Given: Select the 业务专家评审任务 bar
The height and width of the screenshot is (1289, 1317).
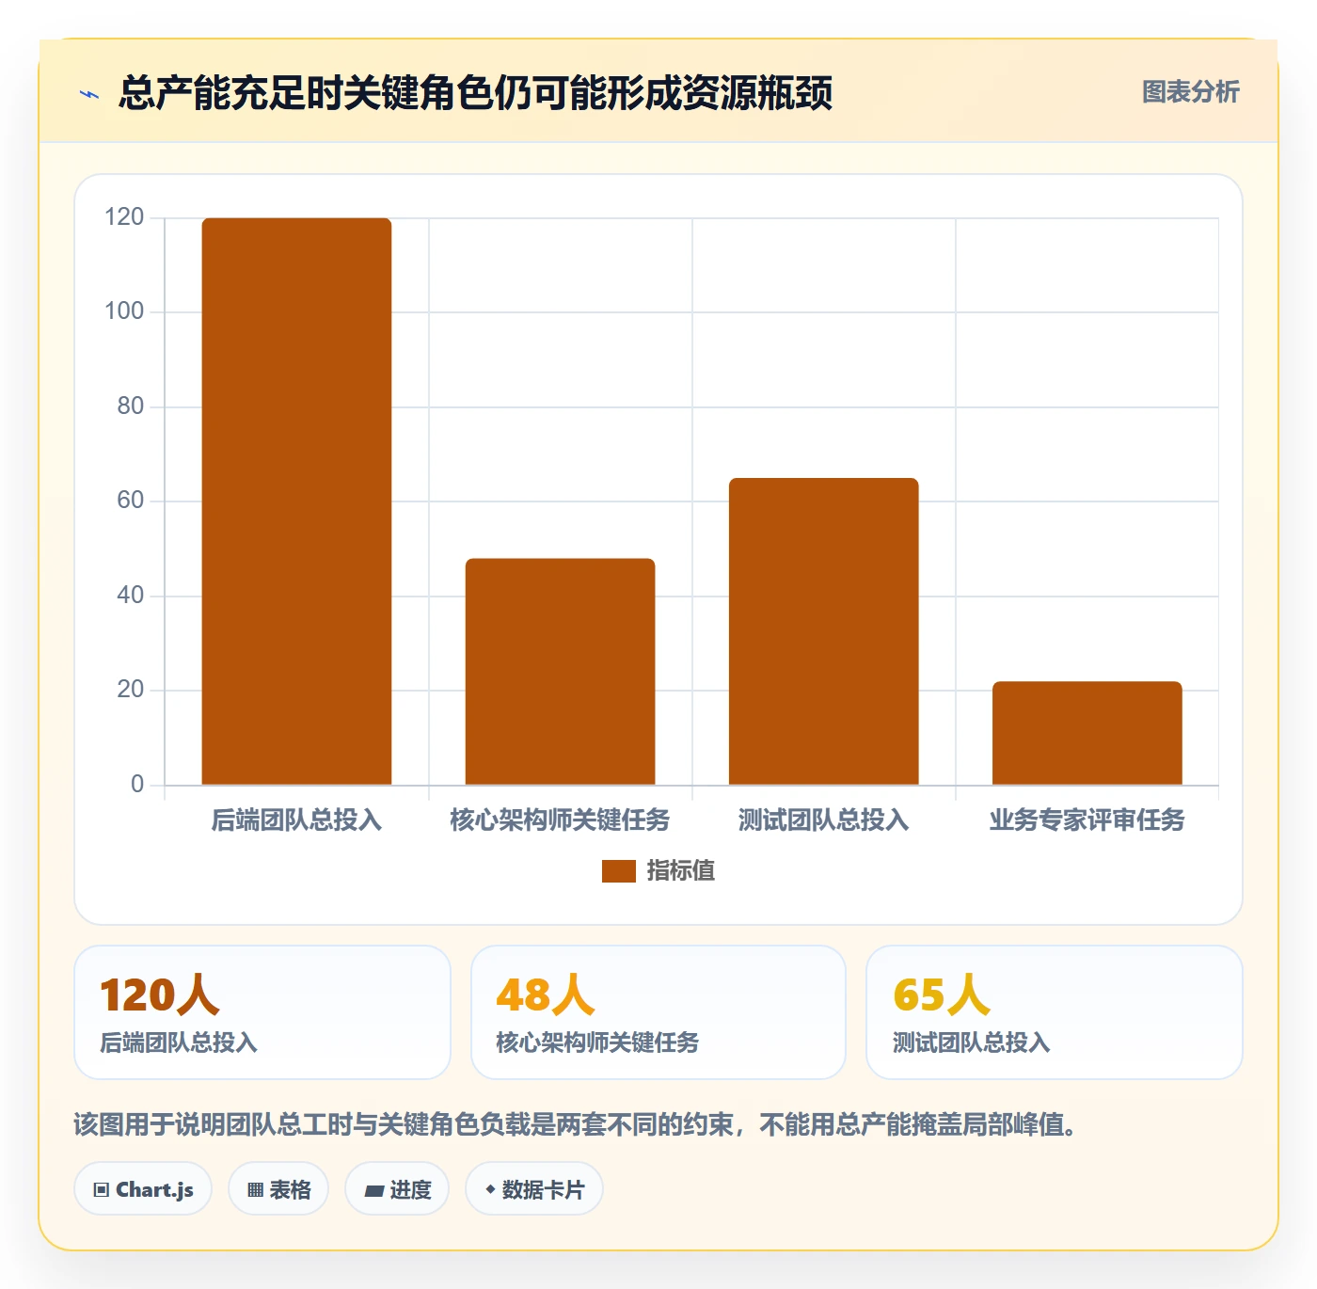Looking at the screenshot, I should coord(1087,733).
